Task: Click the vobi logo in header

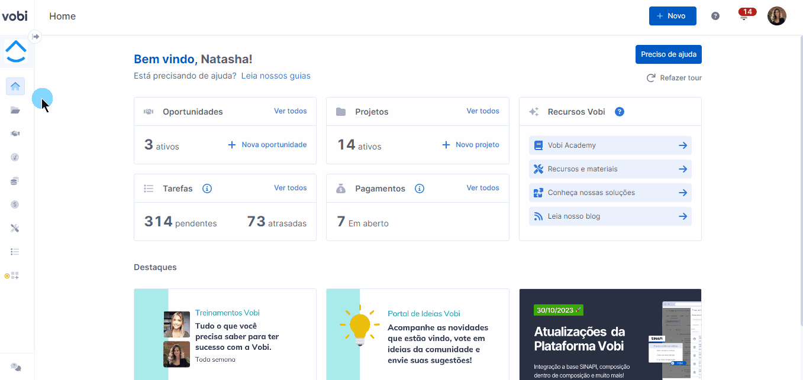Action: tap(15, 16)
